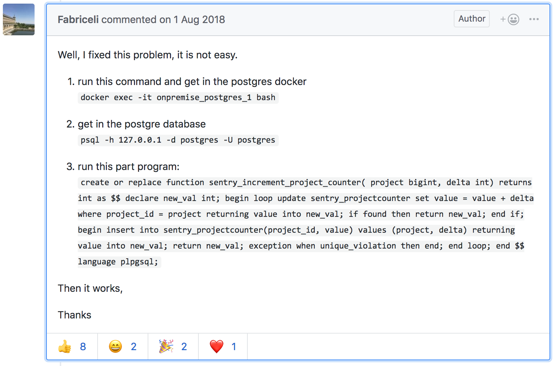Toggle the red heart reaction emoji
Viewport: 556px width, 366px height.
216,347
